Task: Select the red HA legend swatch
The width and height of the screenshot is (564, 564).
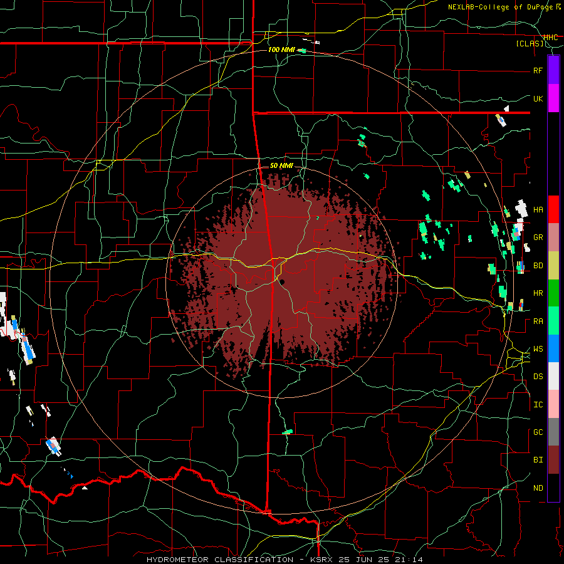Action: 553,209
